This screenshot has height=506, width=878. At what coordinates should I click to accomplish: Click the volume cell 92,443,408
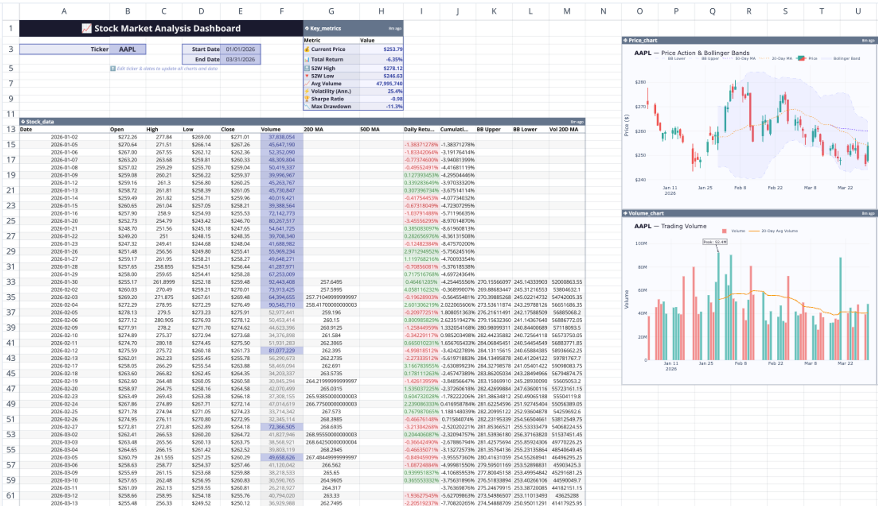click(281, 282)
